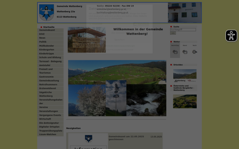Go to Startseite menu item
239x149 pixels.
click(x=49, y=27)
